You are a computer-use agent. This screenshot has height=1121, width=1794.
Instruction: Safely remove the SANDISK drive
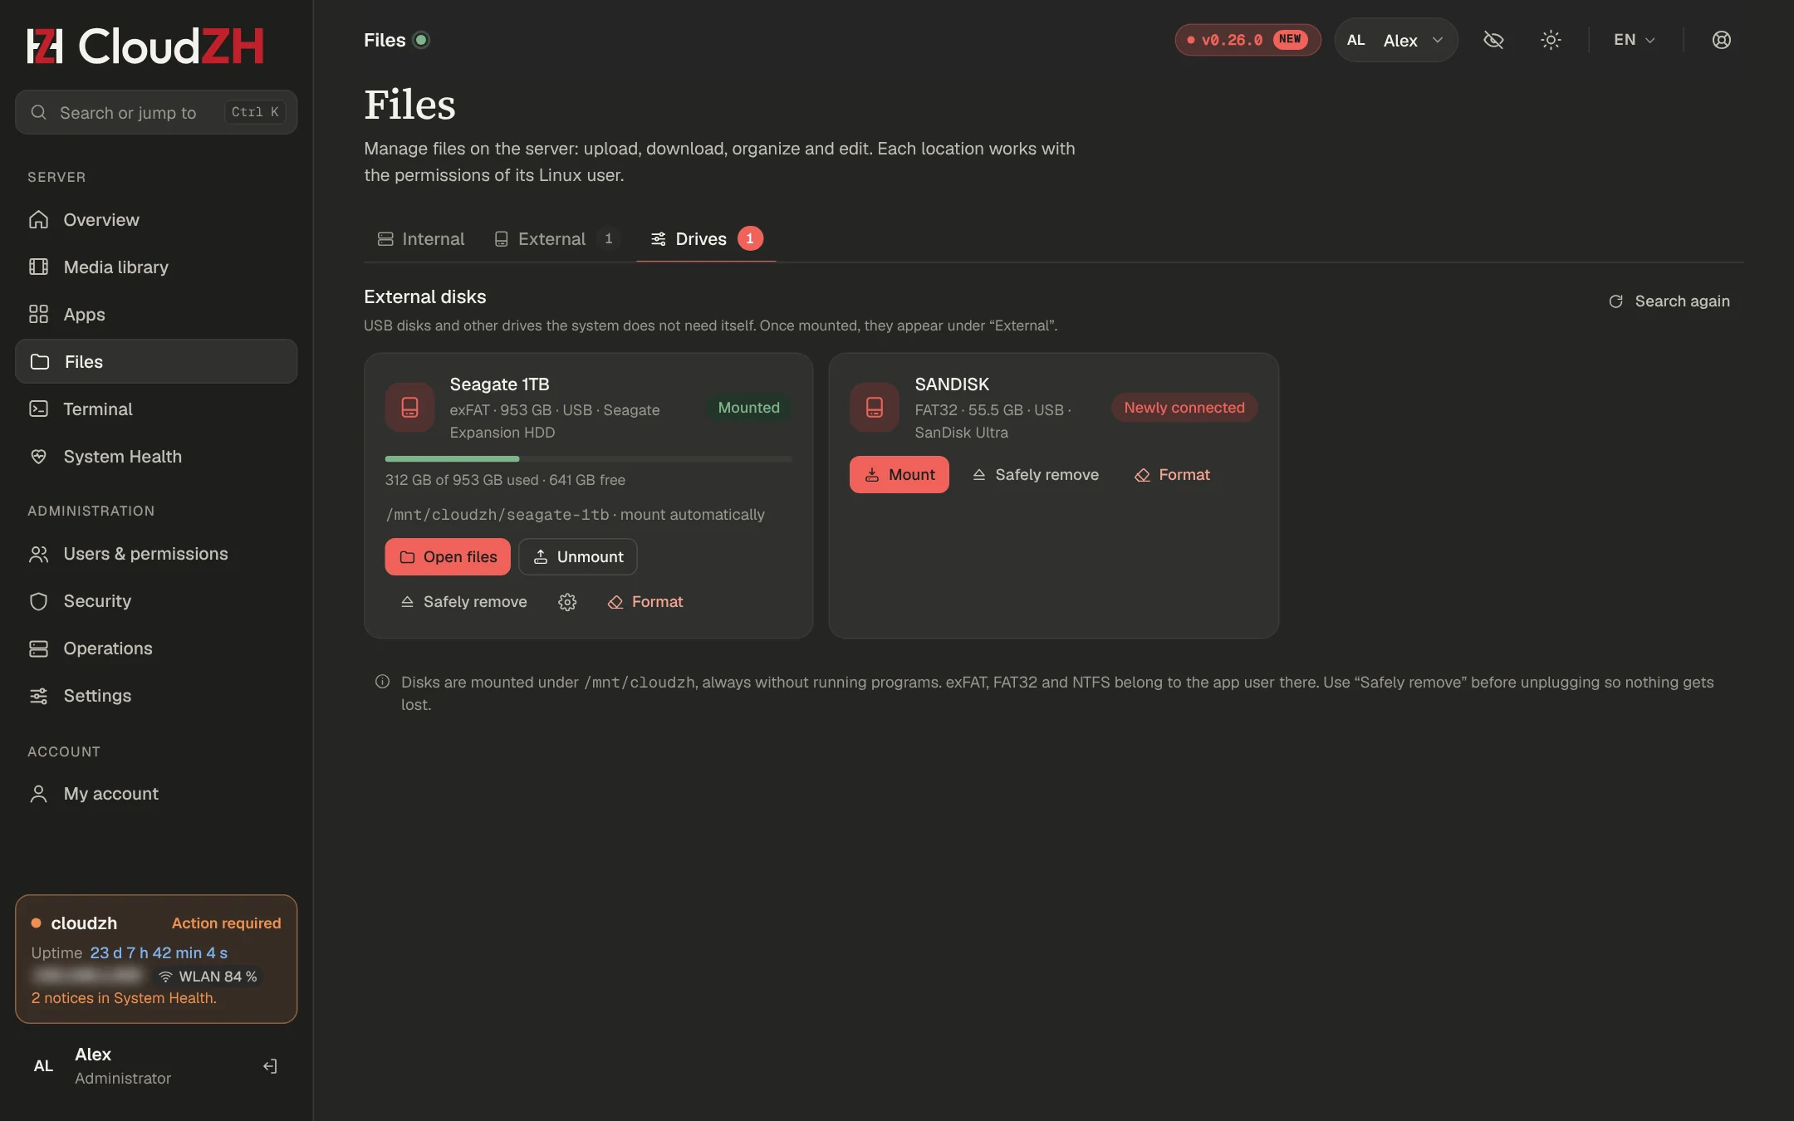(1036, 475)
